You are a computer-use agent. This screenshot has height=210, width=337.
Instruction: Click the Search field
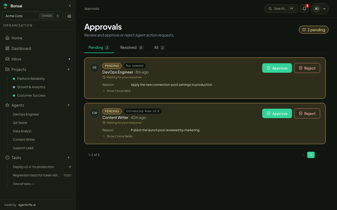coord(281,9)
